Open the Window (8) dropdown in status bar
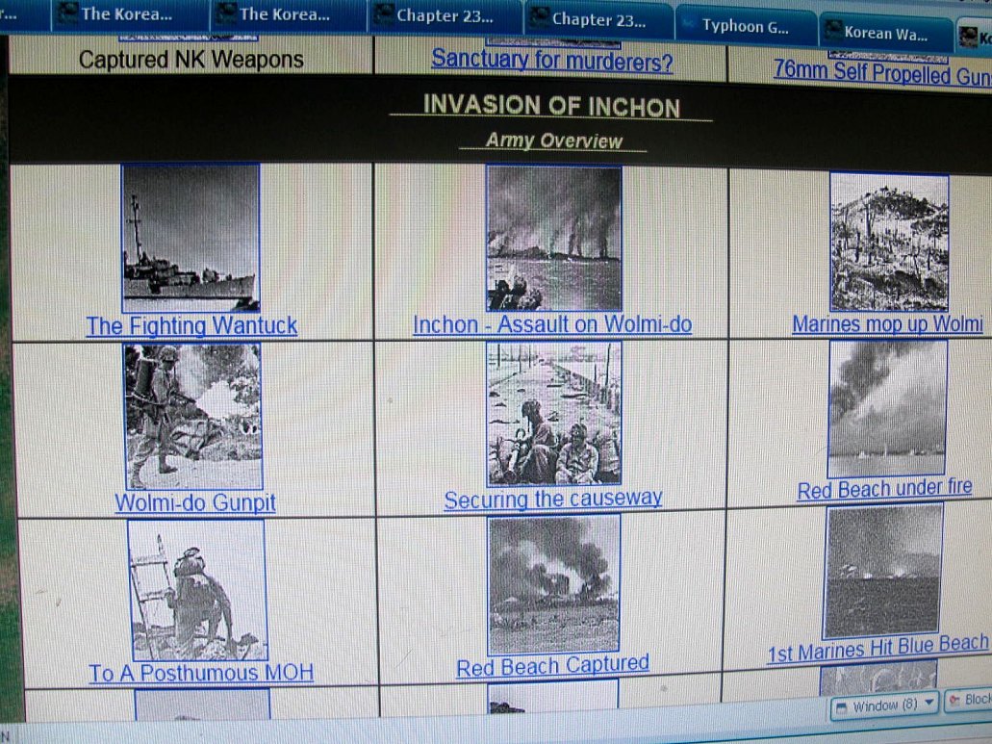992x744 pixels. [884, 705]
